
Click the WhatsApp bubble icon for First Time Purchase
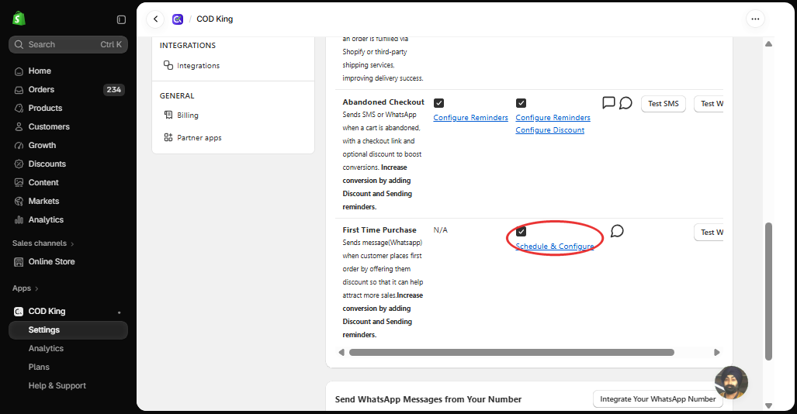617,231
